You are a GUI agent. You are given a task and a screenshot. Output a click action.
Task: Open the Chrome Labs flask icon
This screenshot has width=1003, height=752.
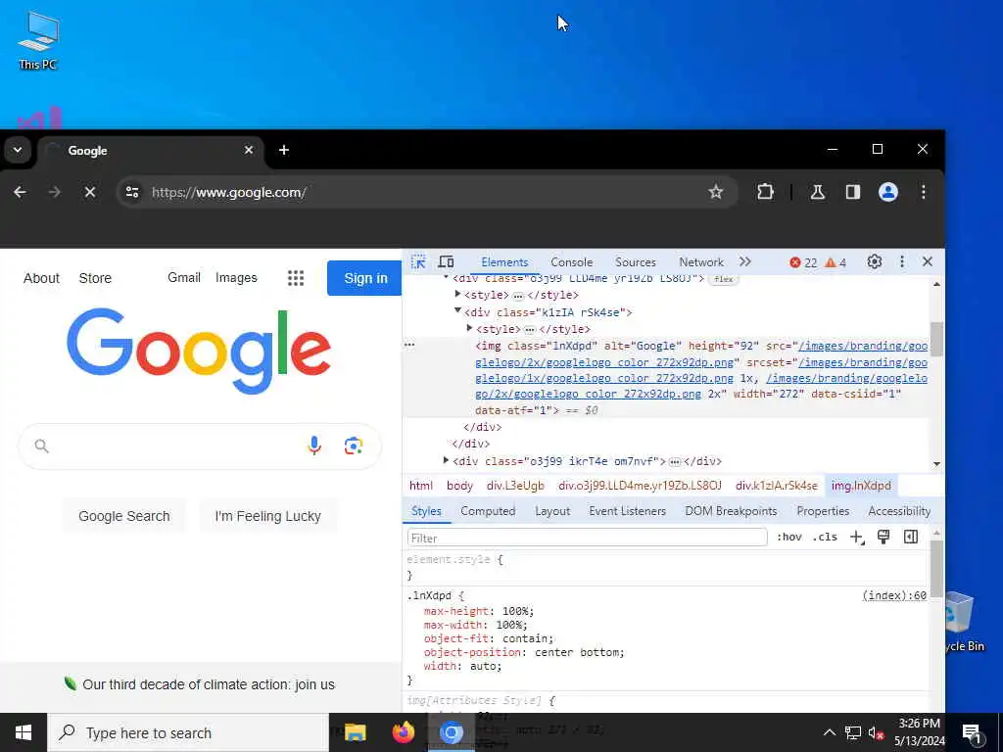[818, 192]
